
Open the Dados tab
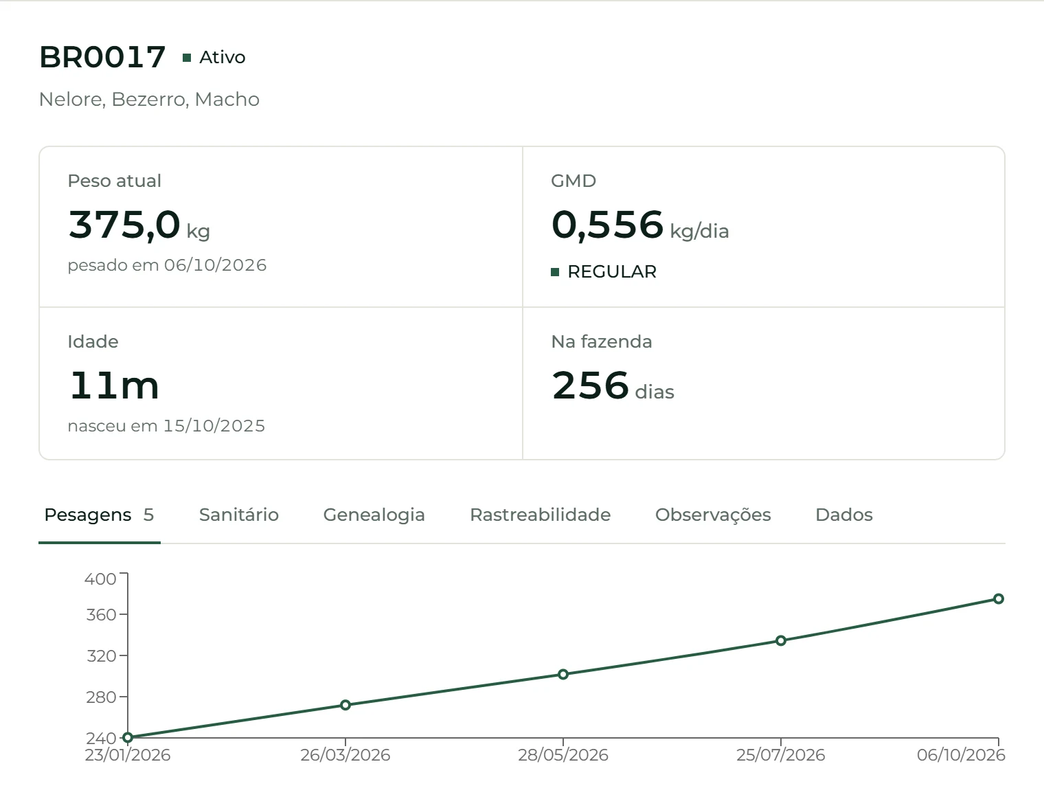coord(844,515)
